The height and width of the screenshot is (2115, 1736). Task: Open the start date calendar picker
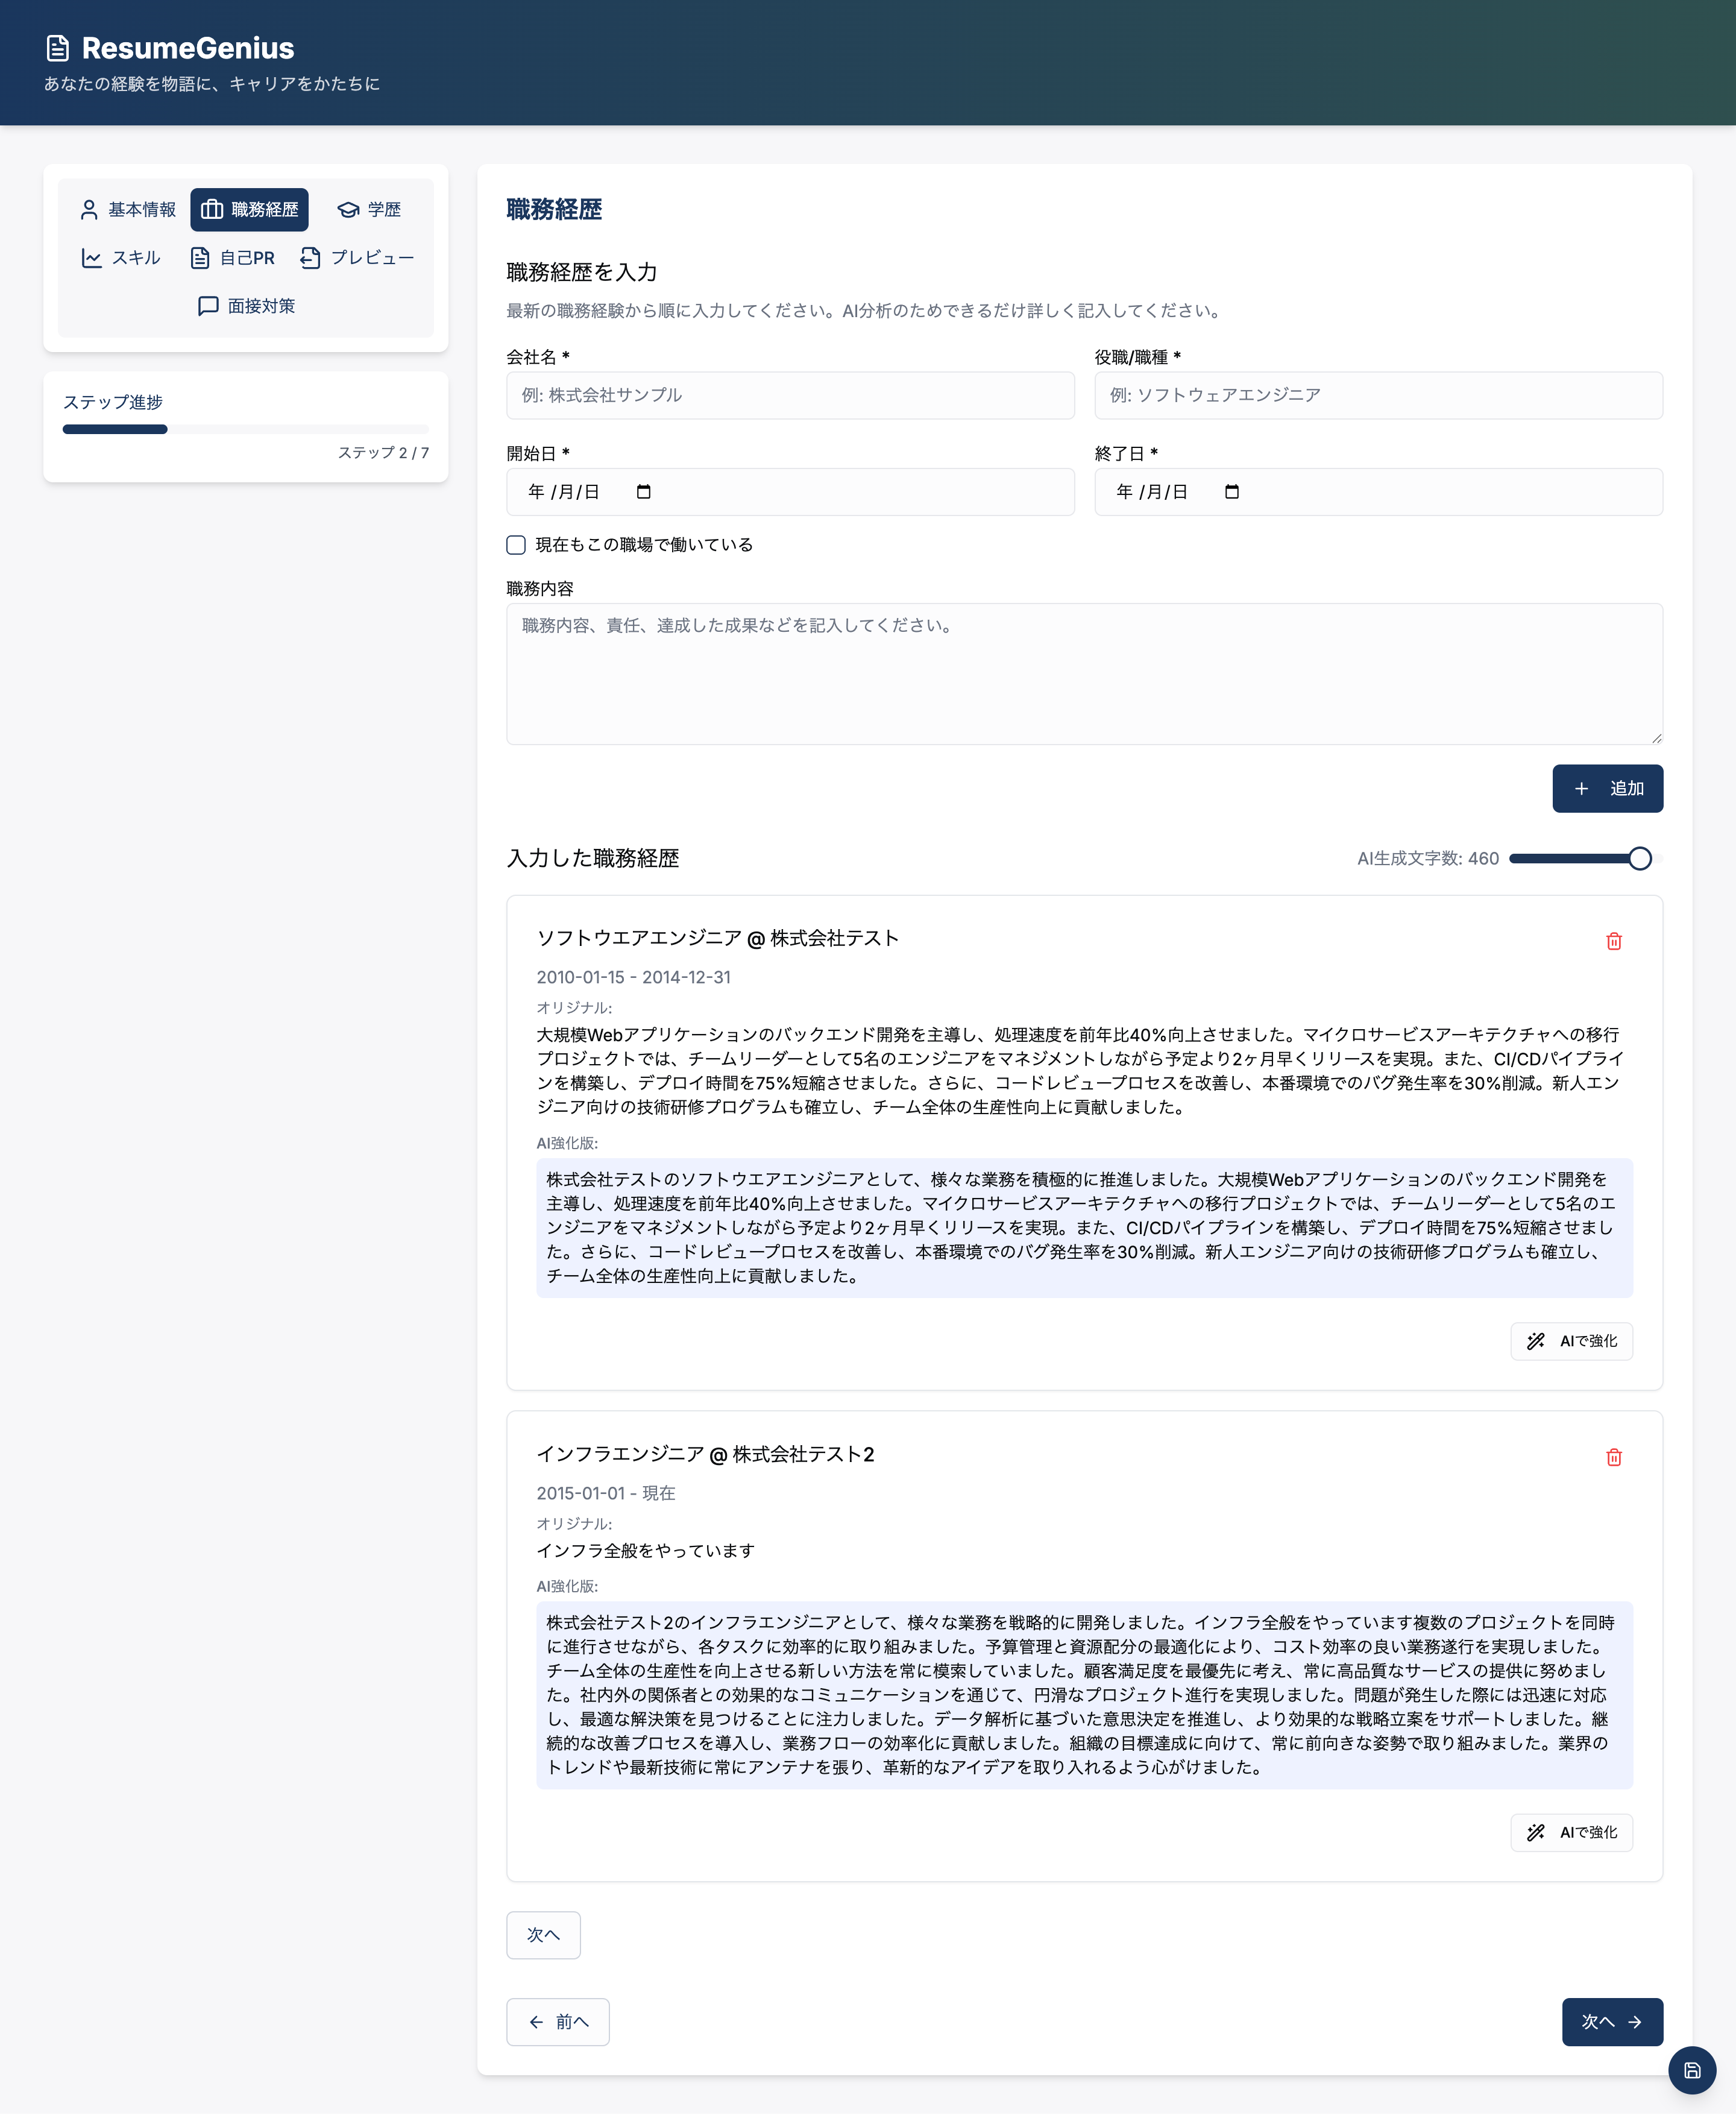click(643, 492)
